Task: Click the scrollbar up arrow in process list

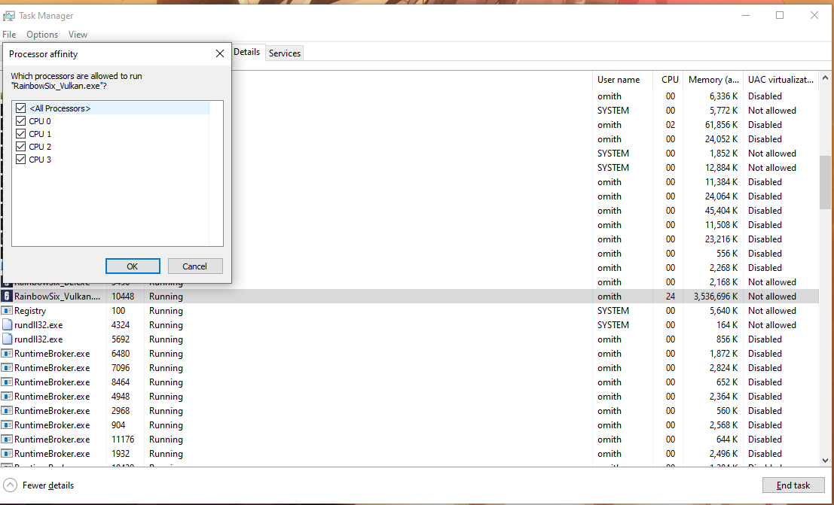Action: (825, 78)
